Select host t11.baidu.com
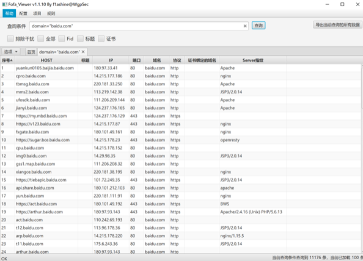363x261 pixels. click(29, 244)
